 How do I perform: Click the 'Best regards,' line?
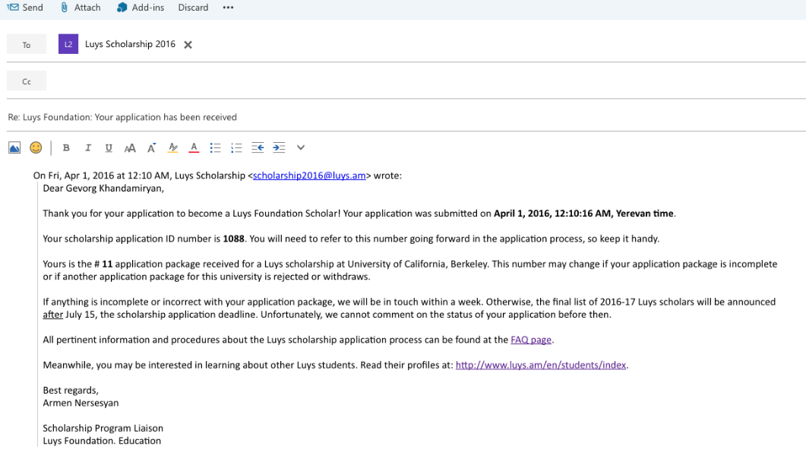(71, 390)
